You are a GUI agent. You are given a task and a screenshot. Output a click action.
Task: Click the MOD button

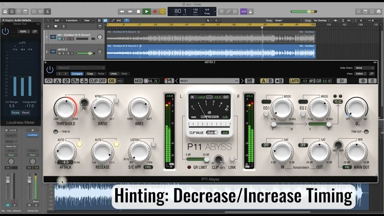pos(138,81)
